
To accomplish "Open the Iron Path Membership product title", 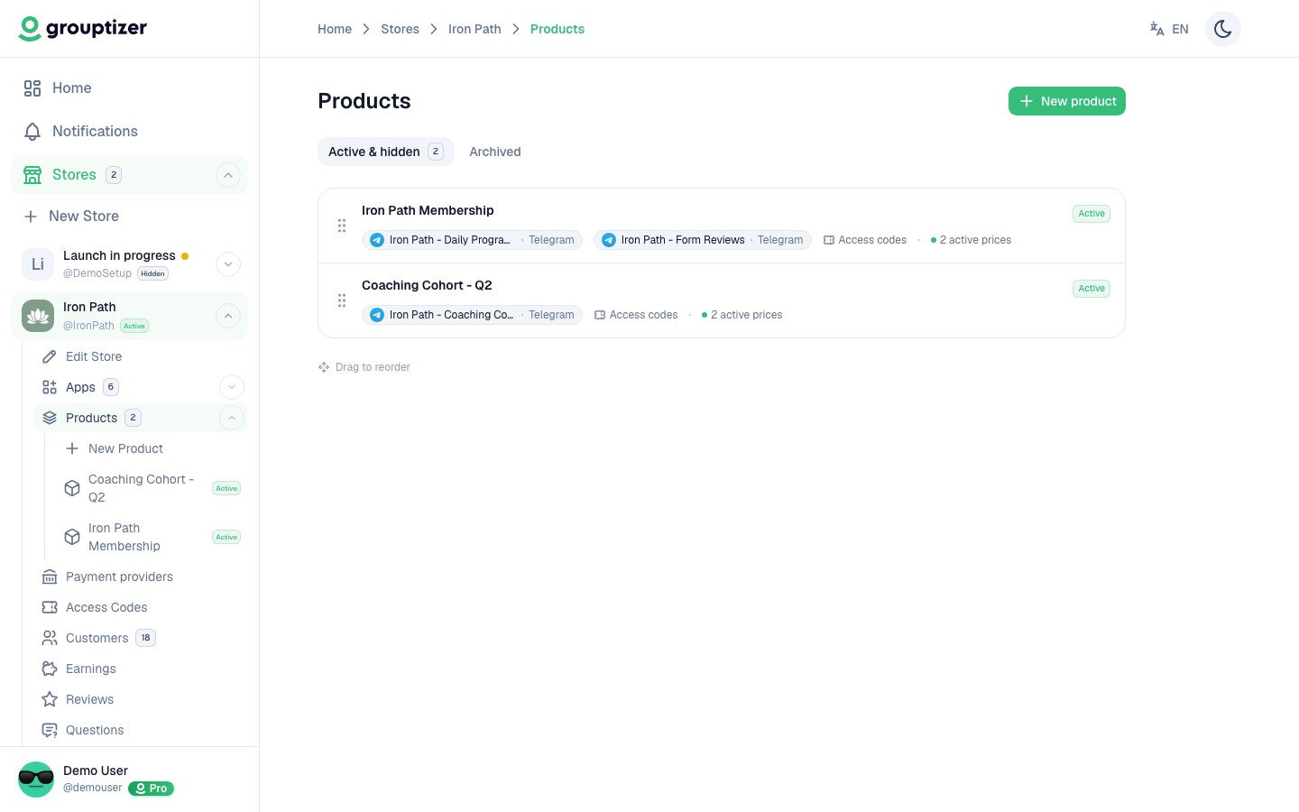I will pyautogui.click(x=428, y=210).
